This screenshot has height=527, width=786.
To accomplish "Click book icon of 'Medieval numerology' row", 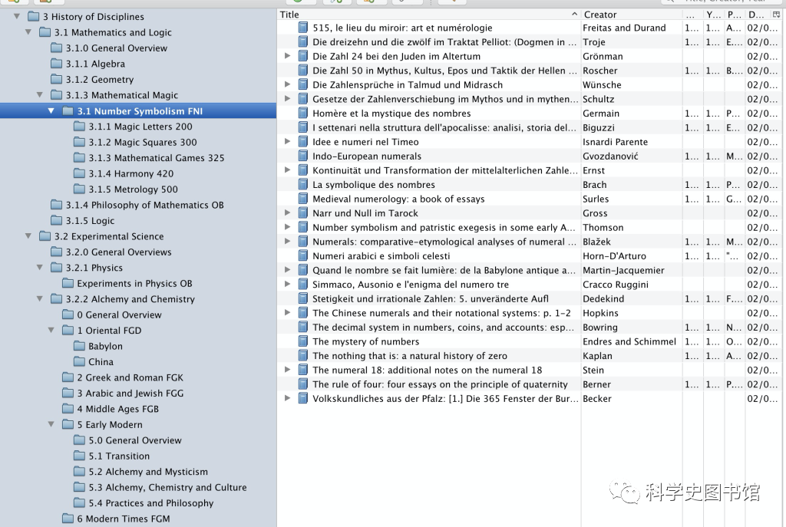I will (x=302, y=199).
